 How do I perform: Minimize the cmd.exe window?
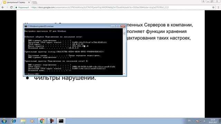[x=113, y=26]
